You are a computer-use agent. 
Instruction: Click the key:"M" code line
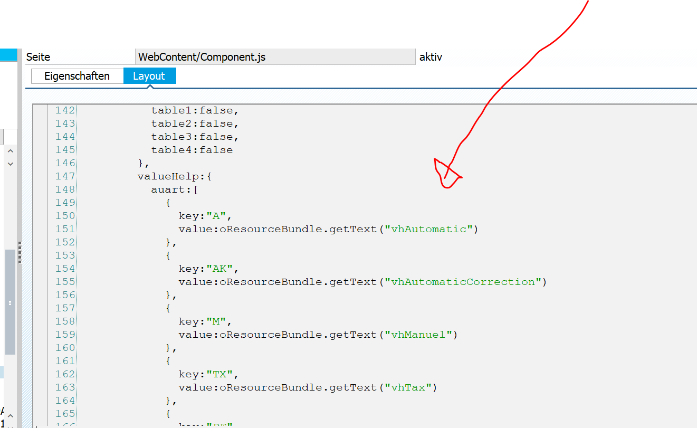(x=205, y=321)
